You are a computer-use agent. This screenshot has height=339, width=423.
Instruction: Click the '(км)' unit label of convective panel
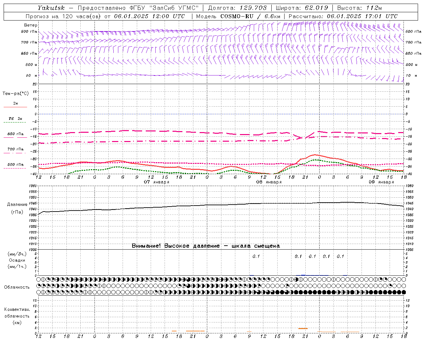17,322
